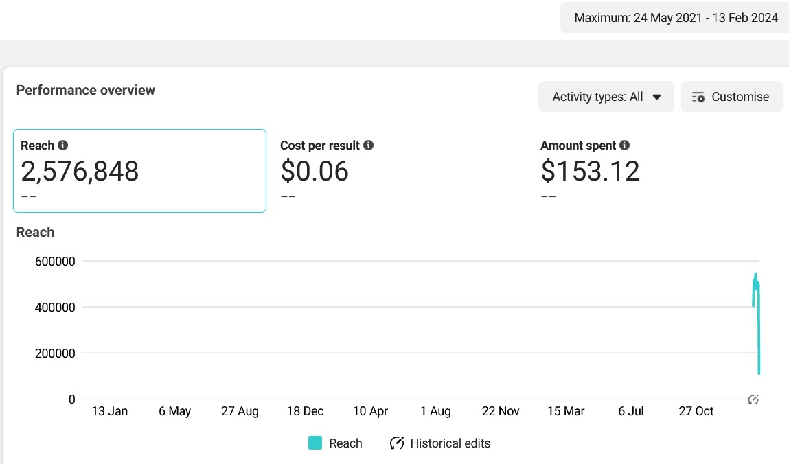Viewport: 789px width, 464px height.
Task: Click the Historical edits legend label
Action: point(450,443)
